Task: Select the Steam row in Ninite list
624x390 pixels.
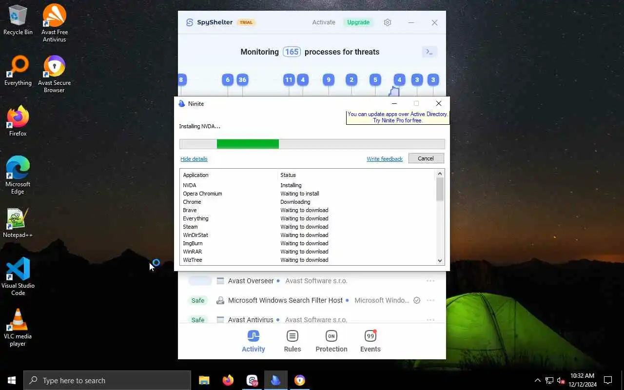Action: [x=308, y=227]
